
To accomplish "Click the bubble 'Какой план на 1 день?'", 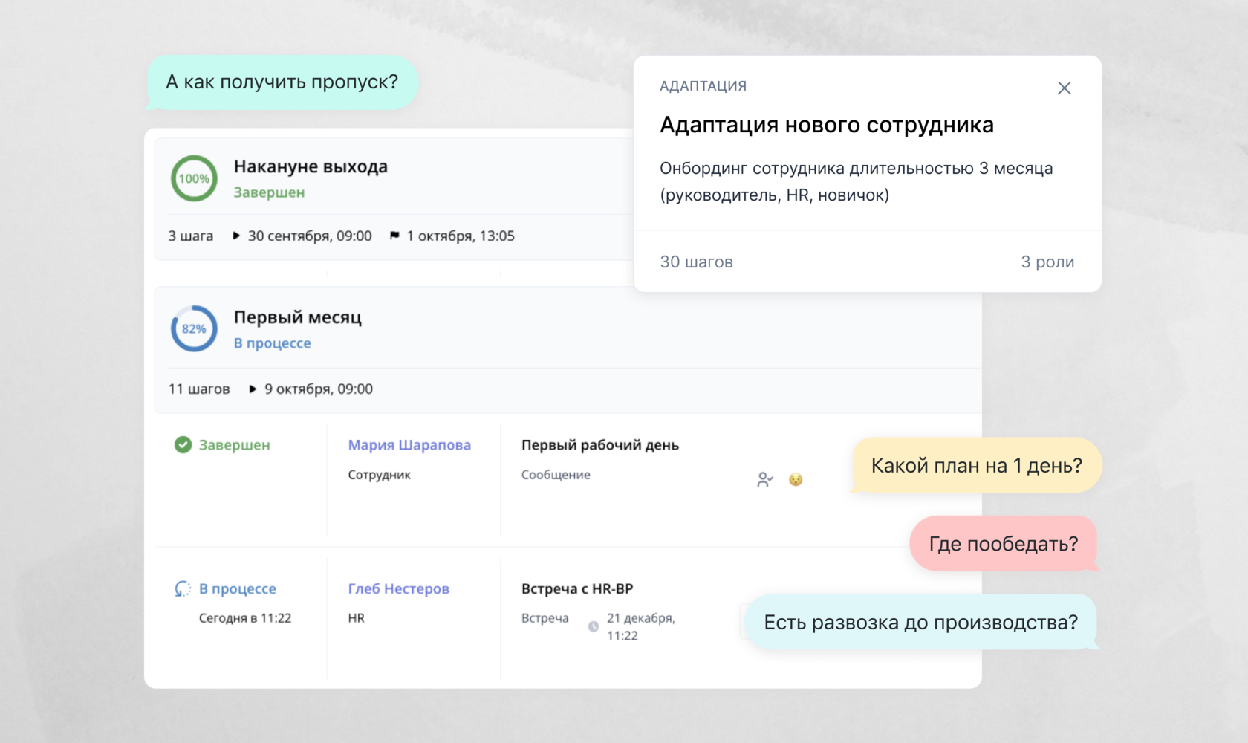I will pos(976,466).
